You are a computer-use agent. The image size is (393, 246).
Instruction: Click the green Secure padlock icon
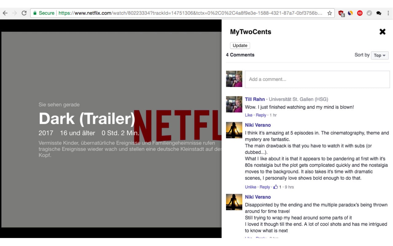tap(35, 13)
